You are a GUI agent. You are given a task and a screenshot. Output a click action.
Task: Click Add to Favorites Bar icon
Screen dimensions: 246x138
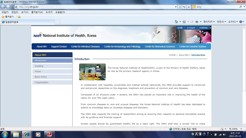[x=19, y=17]
